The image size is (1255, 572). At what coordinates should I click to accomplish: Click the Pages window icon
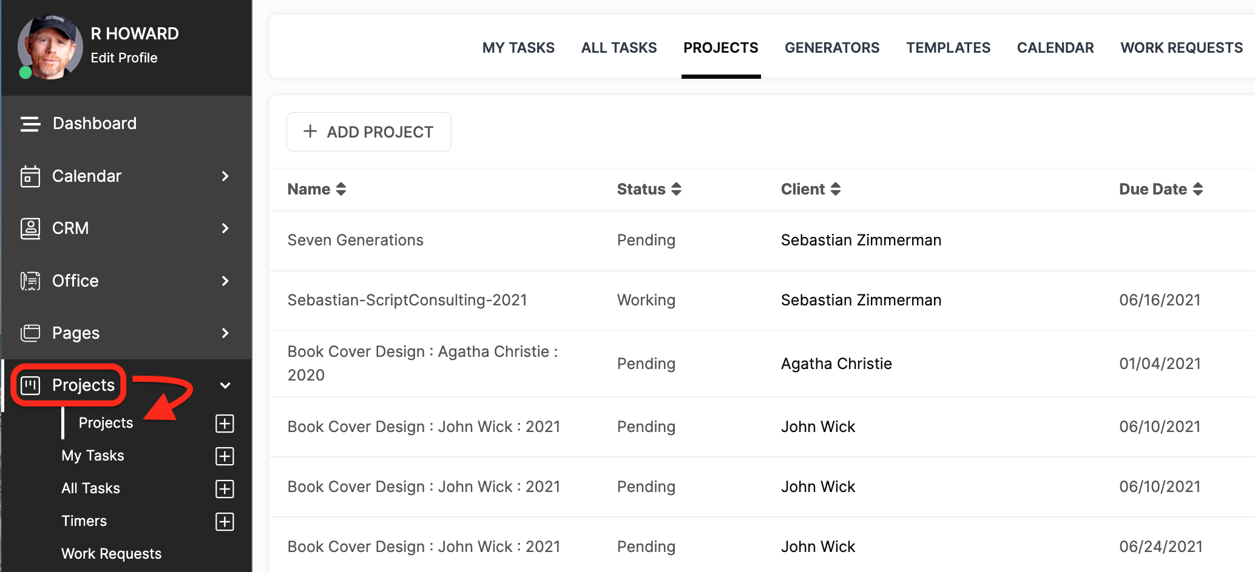(x=30, y=333)
